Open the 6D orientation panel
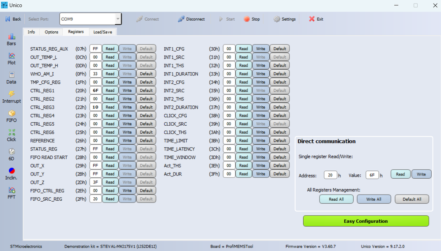This screenshot has width=441, height=251. tap(11, 154)
